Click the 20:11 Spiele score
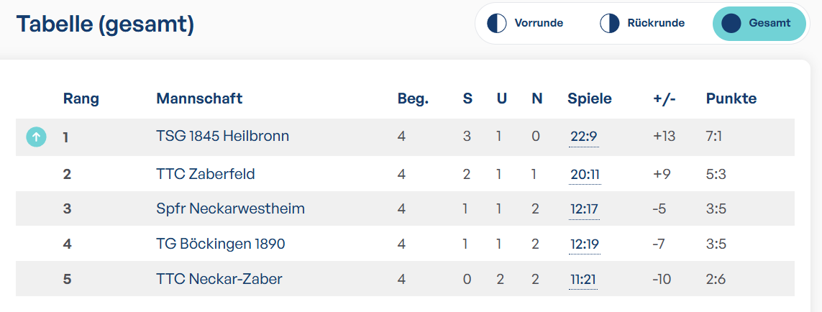The width and height of the screenshot is (822, 312). (585, 174)
